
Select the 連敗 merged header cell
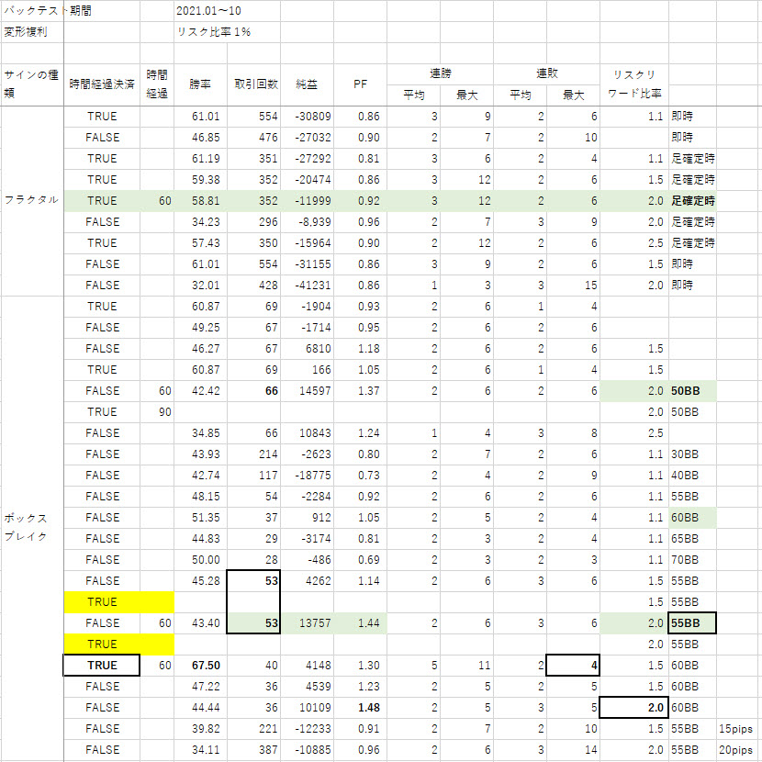click(x=547, y=73)
